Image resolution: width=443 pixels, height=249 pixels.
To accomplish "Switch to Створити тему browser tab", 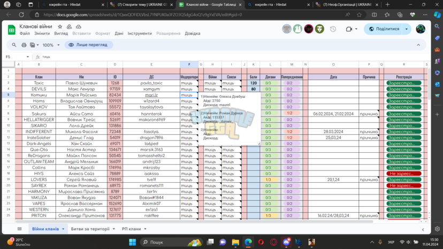I will coord(141,4).
